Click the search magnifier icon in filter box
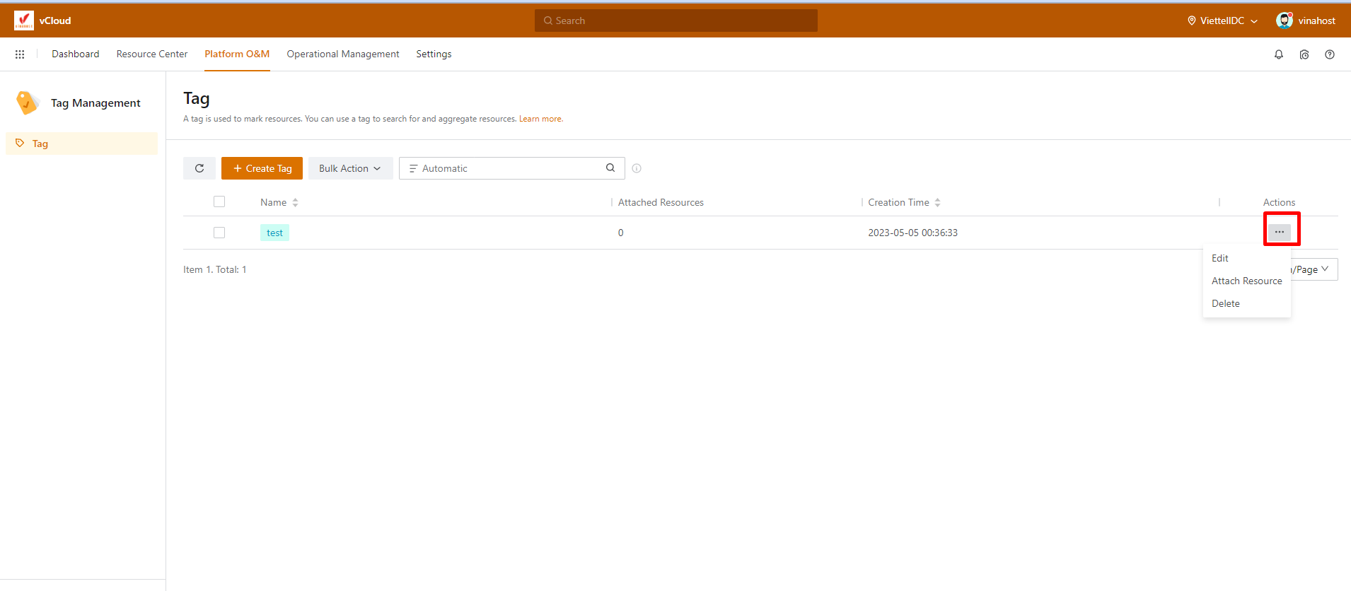 (610, 168)
